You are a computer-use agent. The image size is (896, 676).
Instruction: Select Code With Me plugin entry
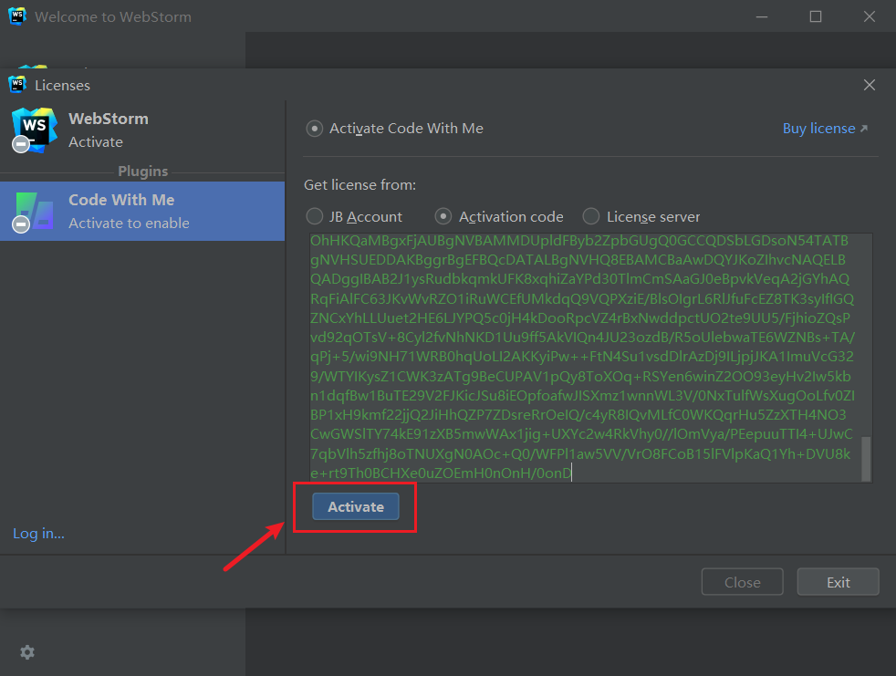coord(142,212)
